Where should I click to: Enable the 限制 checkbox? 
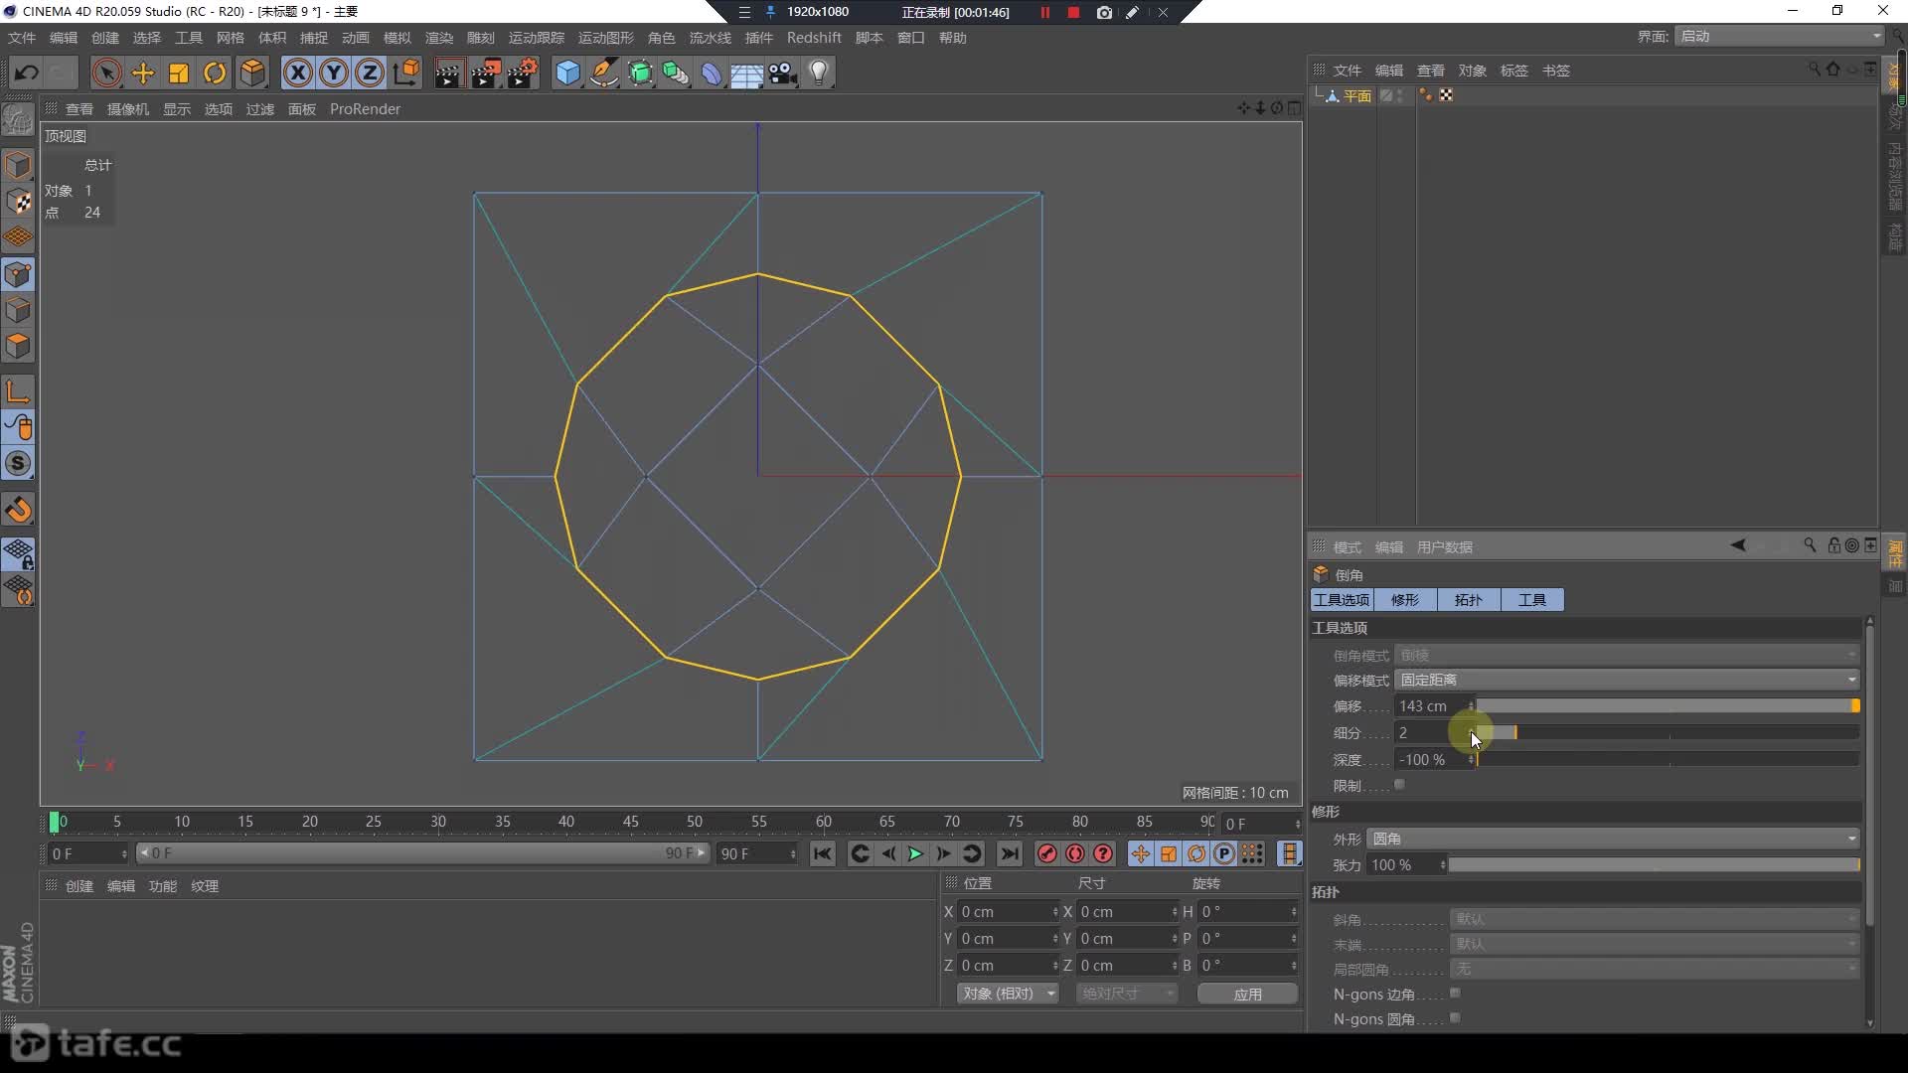click(1399, 785)
